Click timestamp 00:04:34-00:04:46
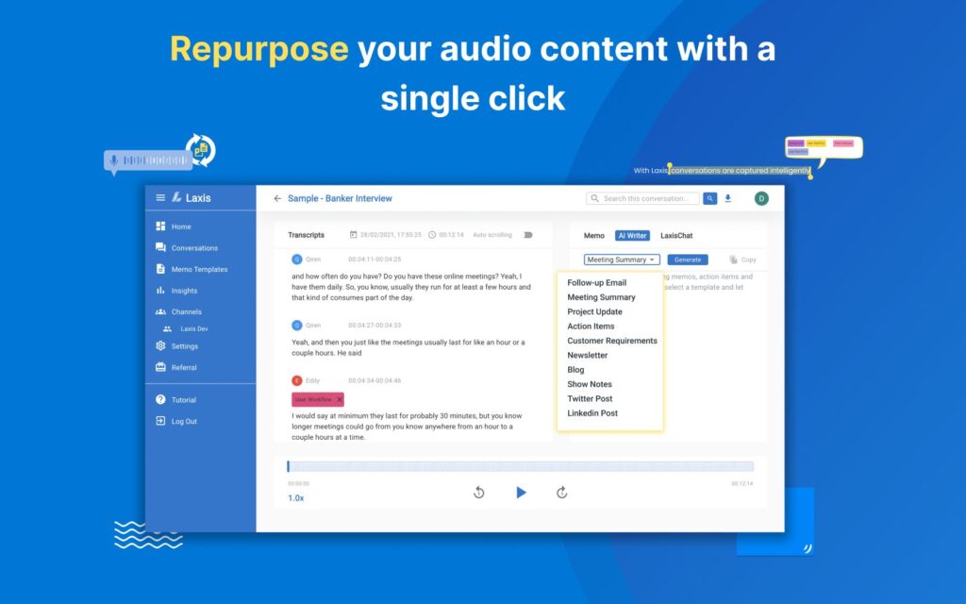The height and width of the screenshot is (604, 966). click(375, 380)
